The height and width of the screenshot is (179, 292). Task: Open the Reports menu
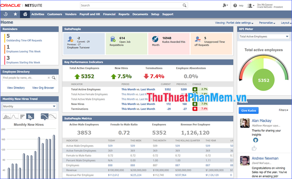[124, 14]
